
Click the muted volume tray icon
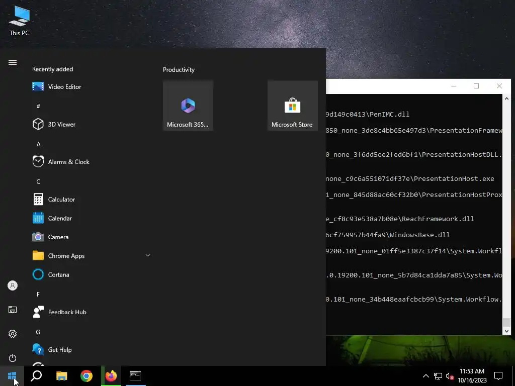(x=450, y=376)
